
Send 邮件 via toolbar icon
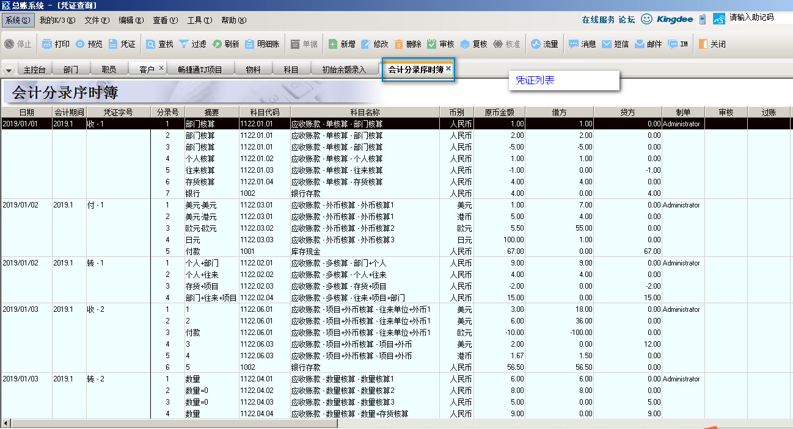pos(640,44)
